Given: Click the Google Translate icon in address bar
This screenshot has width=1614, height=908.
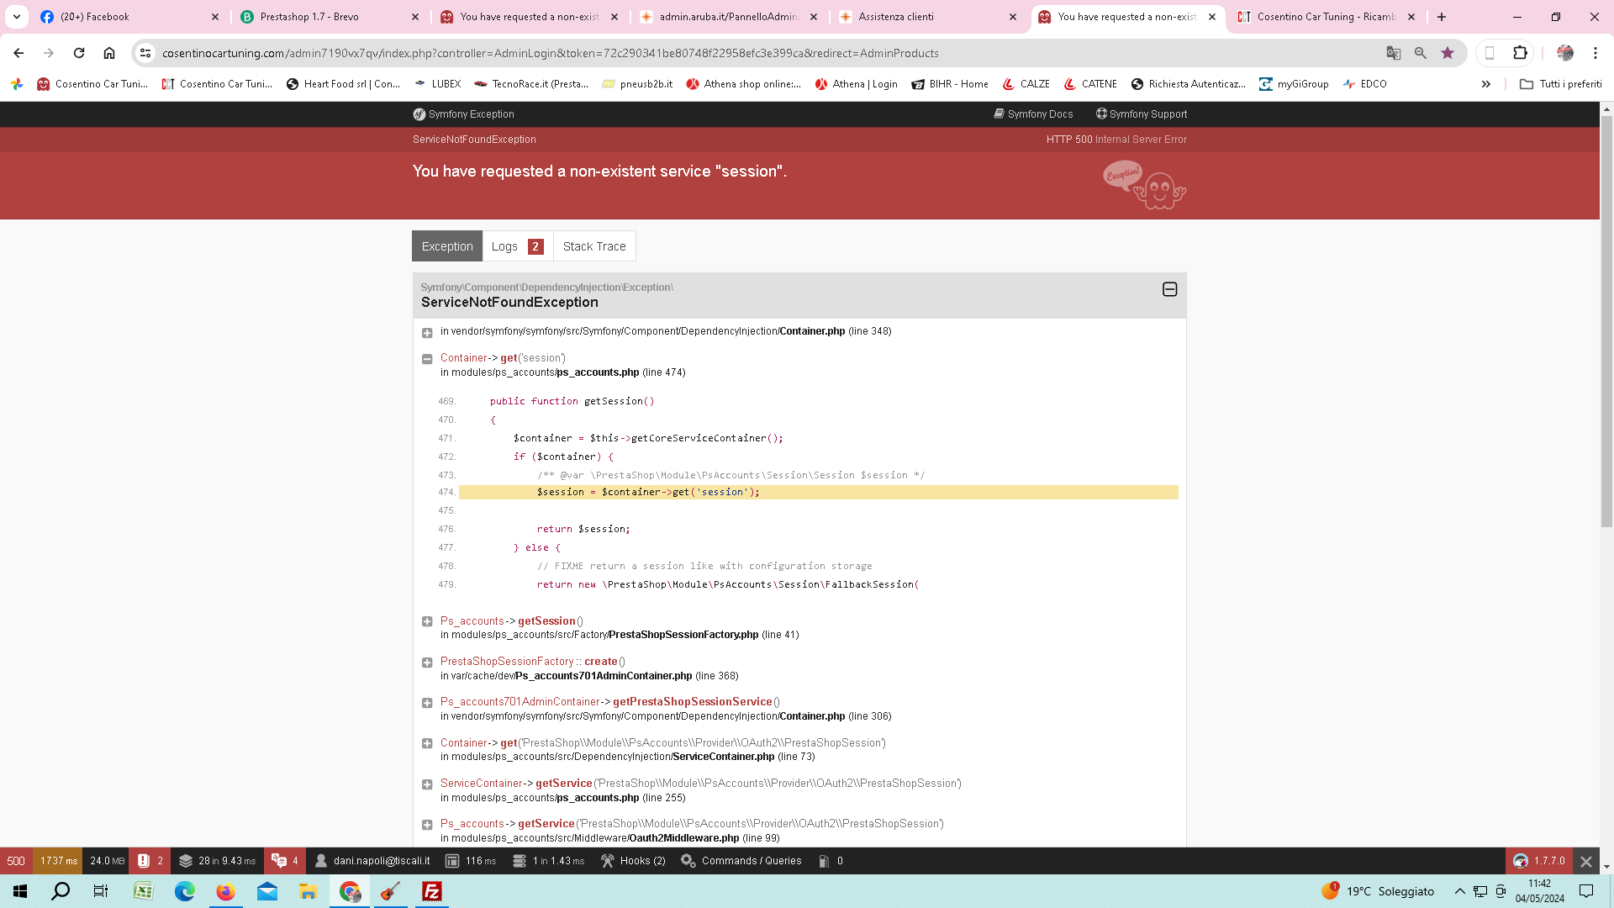Looking at the screenshot, I should point(1393,53).
